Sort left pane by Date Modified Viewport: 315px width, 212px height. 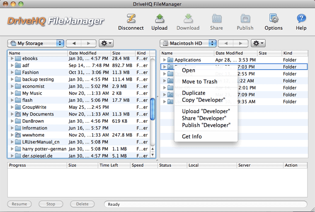89,53
